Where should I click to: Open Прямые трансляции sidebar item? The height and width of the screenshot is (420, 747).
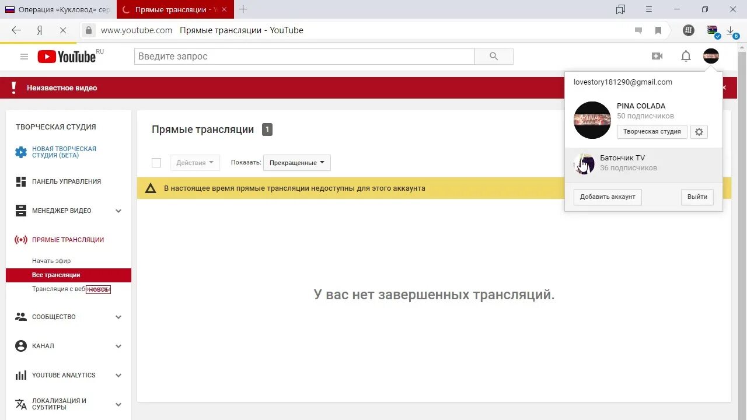68,240
